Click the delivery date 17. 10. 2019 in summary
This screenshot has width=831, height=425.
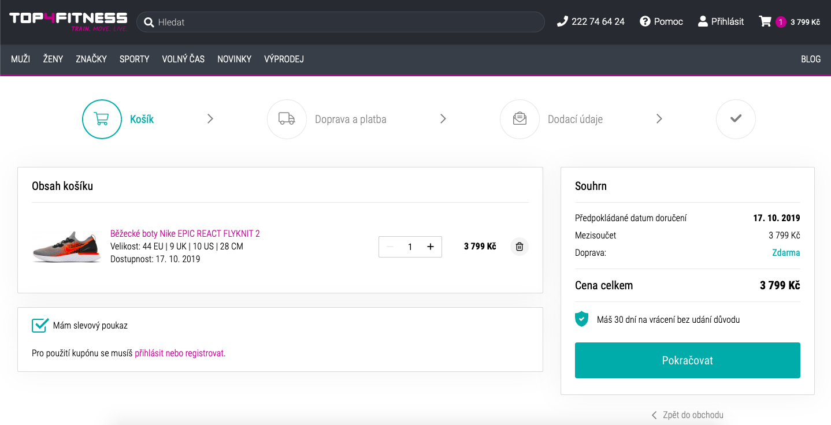tap(777, 218)
